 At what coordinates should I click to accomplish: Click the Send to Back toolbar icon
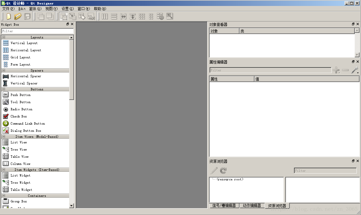[x=41, y=16]
